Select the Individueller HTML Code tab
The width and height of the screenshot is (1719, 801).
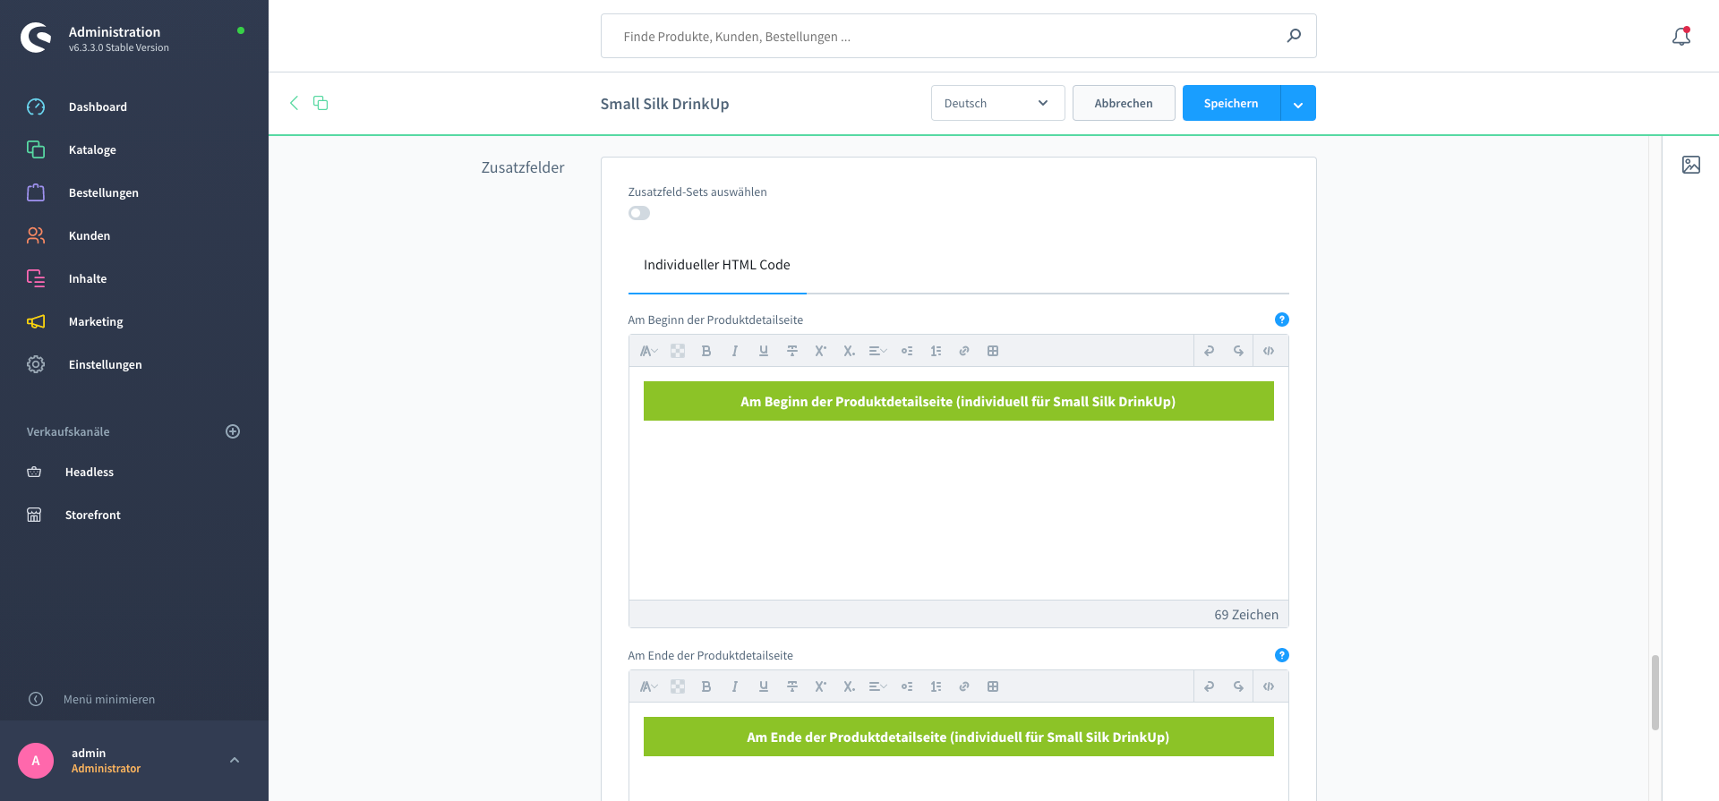[717, 265]
